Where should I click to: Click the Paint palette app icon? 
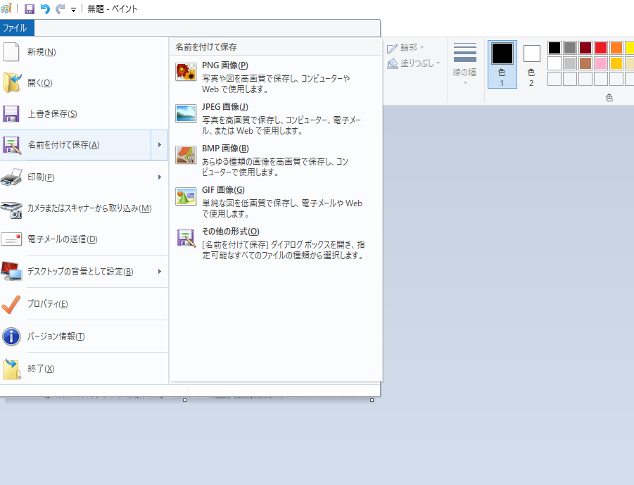(6, 8)
